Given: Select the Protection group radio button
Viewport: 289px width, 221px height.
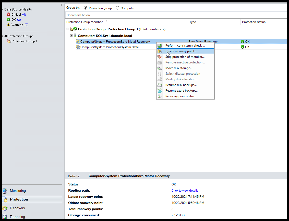Looking at the screenshot, I should tap(86, 8).
